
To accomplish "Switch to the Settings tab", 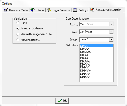I will (x=80, y=10).
